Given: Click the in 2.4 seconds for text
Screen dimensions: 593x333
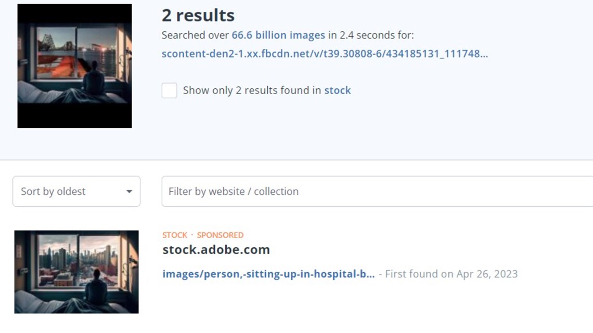Looking at the screenshot, I should coord(371,35).
